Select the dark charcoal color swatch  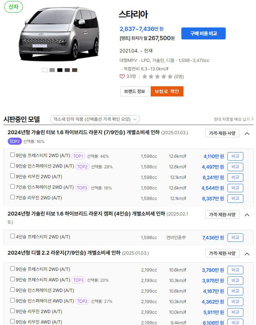click(x=67, y=70)
